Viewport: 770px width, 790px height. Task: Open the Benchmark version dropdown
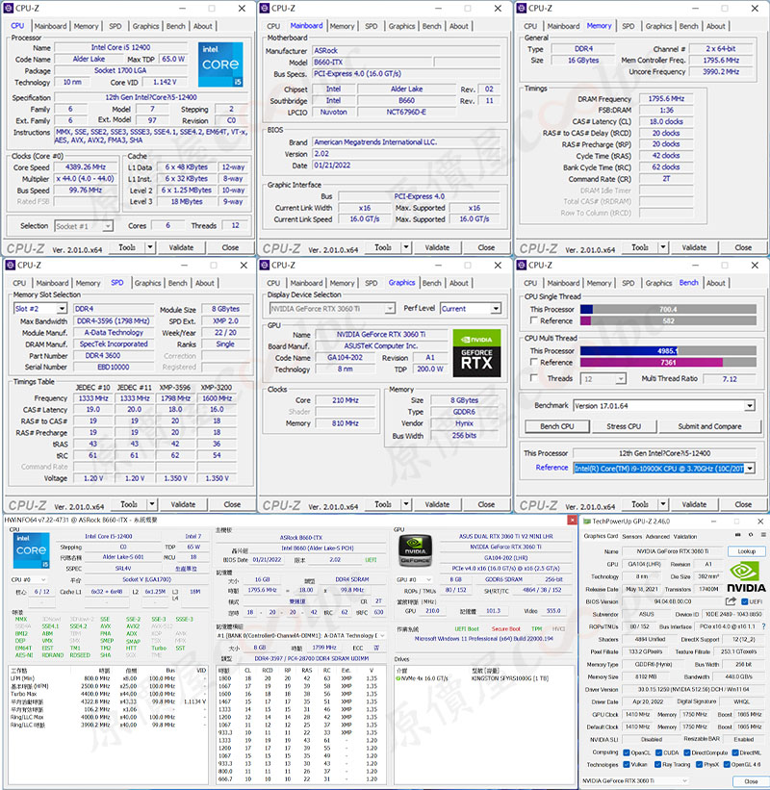click(664, 405)
